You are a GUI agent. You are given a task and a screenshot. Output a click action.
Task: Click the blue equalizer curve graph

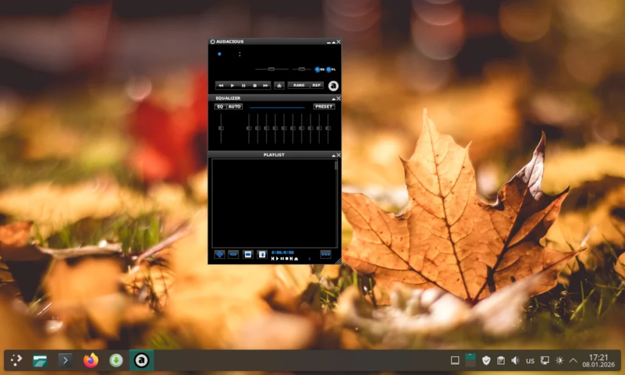277,107
